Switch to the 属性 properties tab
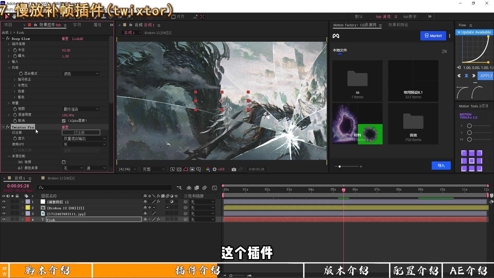Screen dimensions: 494x278 coord(98,25)
